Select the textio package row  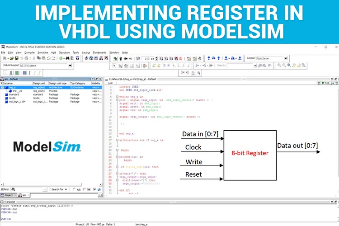[x=51, y=98]
